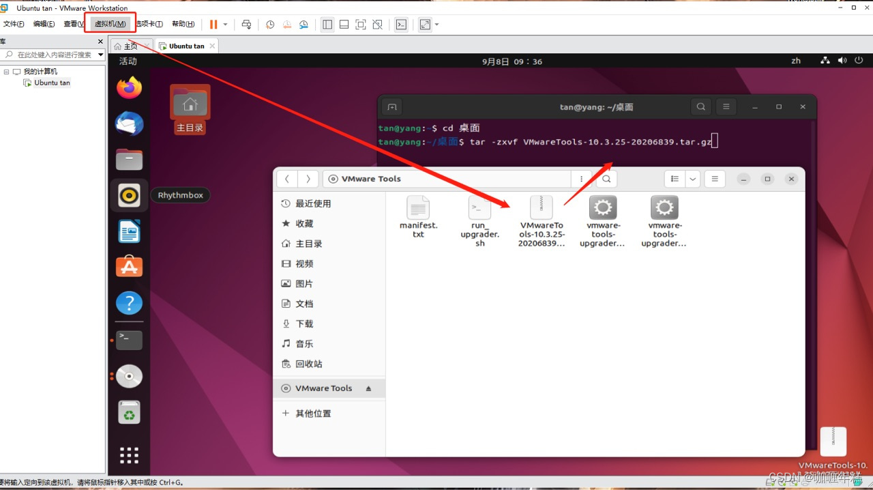The height and width of the screenshot is (490, 873).
Task: Open the 虚拟机(M) menu
Action: click(110, 24)
